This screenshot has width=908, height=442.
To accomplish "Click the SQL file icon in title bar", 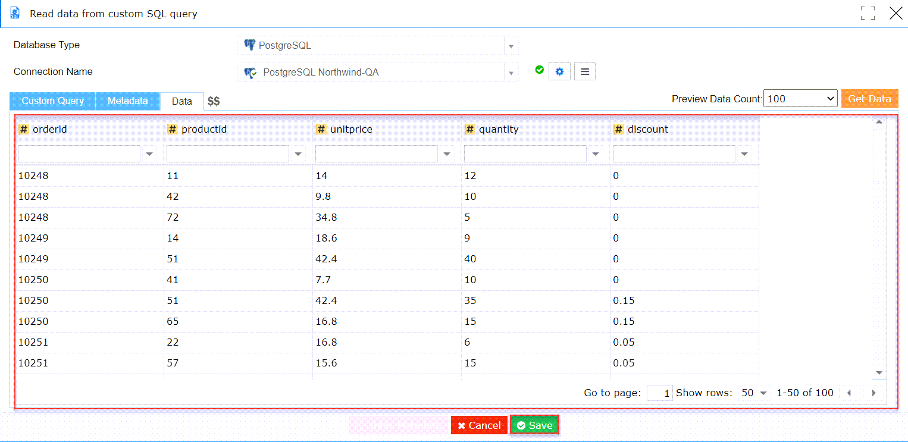I will coord(15,13).
